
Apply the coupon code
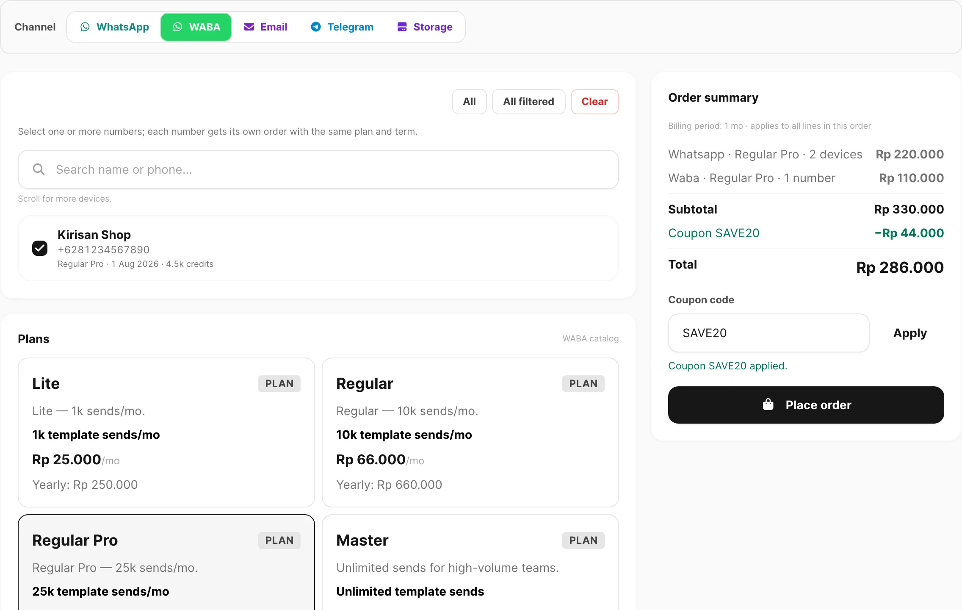[x=910, y=333]
